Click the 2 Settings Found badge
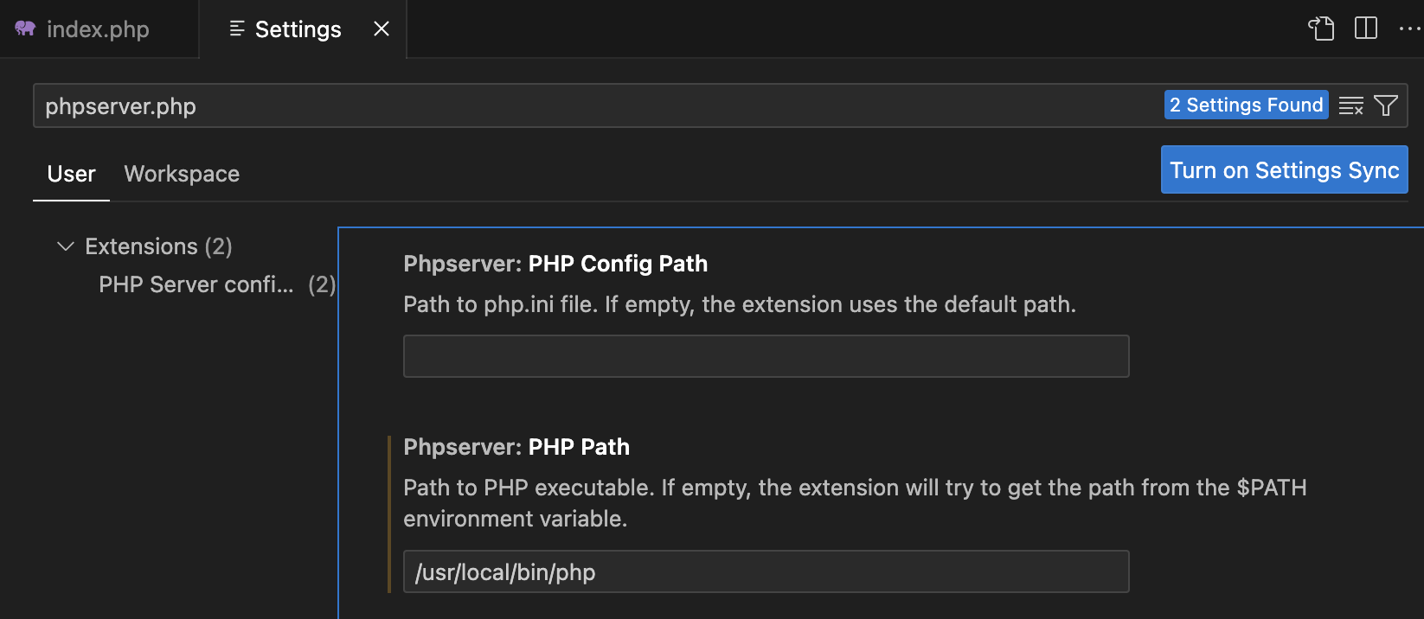Screen dimensions: 1424x619 (x=1246, y=104)
